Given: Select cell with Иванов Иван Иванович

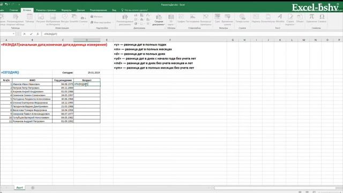Looking at the screenshot, I should coord(32,84).
